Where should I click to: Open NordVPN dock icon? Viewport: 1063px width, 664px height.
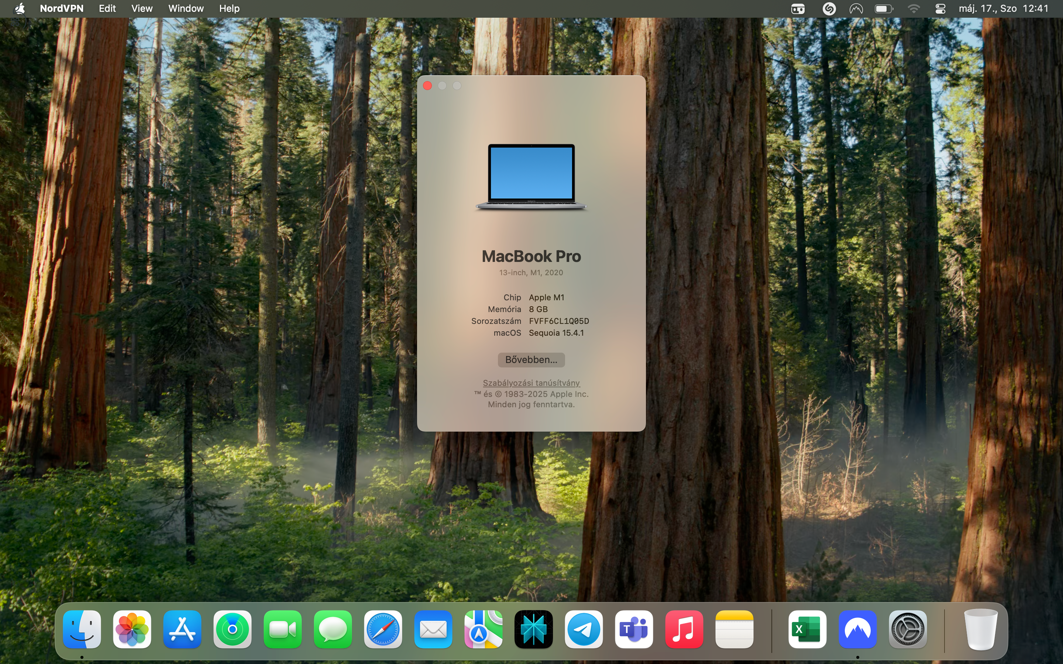tap(857, 629)
